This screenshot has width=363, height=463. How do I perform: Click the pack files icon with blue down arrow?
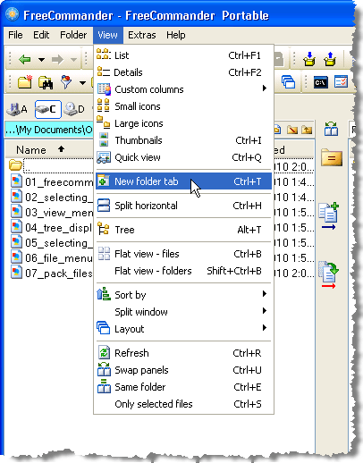pos(309,59)
